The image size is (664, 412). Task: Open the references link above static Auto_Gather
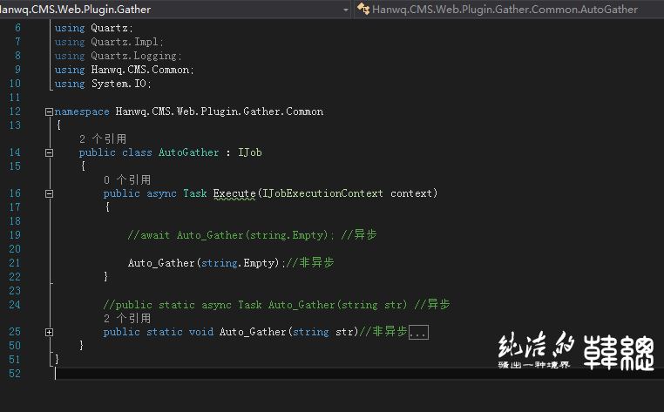point(126,318)
